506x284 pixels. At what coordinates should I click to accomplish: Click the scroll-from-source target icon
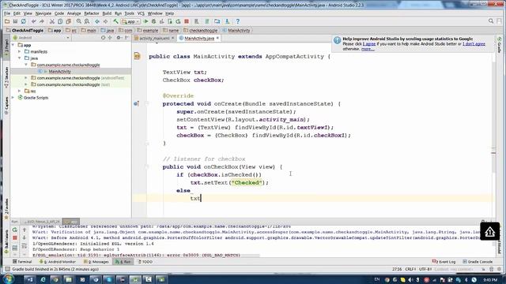(103, 38)
